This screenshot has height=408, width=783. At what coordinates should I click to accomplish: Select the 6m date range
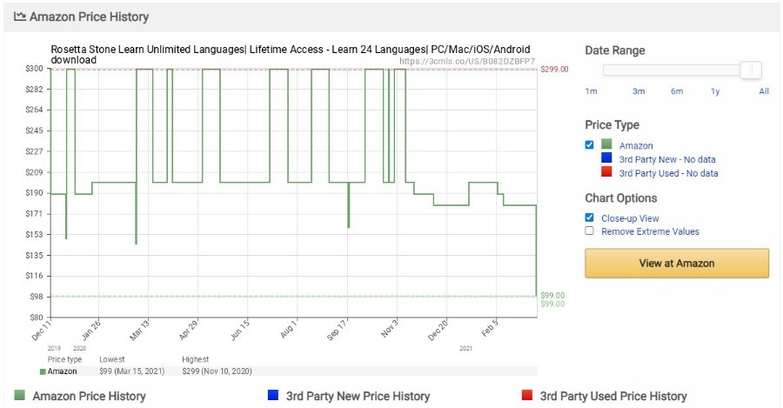(677, 90)
